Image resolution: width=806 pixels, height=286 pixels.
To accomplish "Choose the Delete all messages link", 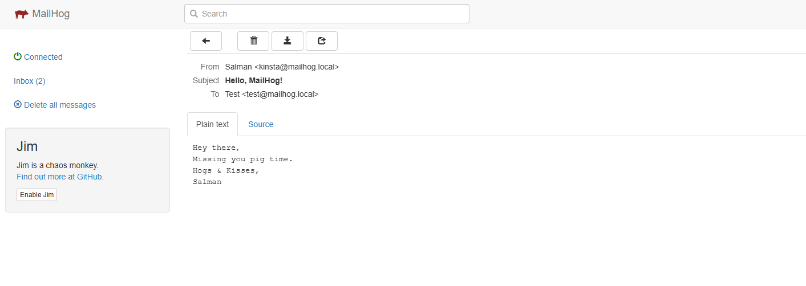I will coord(60,105).
